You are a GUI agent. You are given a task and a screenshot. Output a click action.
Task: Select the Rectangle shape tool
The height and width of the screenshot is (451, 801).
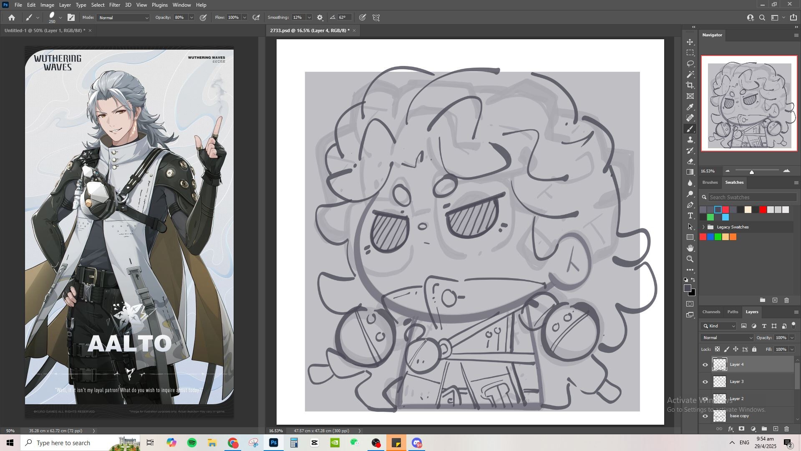tap(690, 238)
